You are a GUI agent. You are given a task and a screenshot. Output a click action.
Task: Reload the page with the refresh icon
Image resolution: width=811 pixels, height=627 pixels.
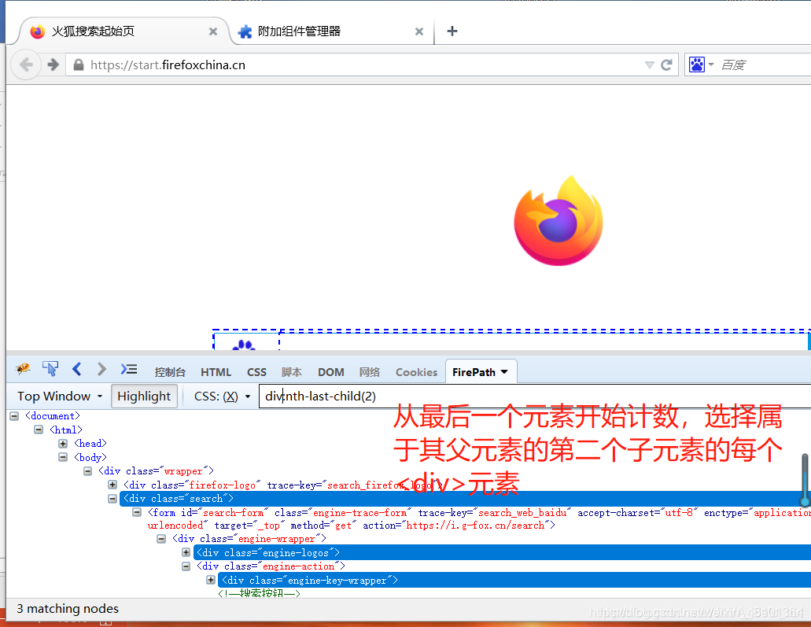[x=666, y=65]
